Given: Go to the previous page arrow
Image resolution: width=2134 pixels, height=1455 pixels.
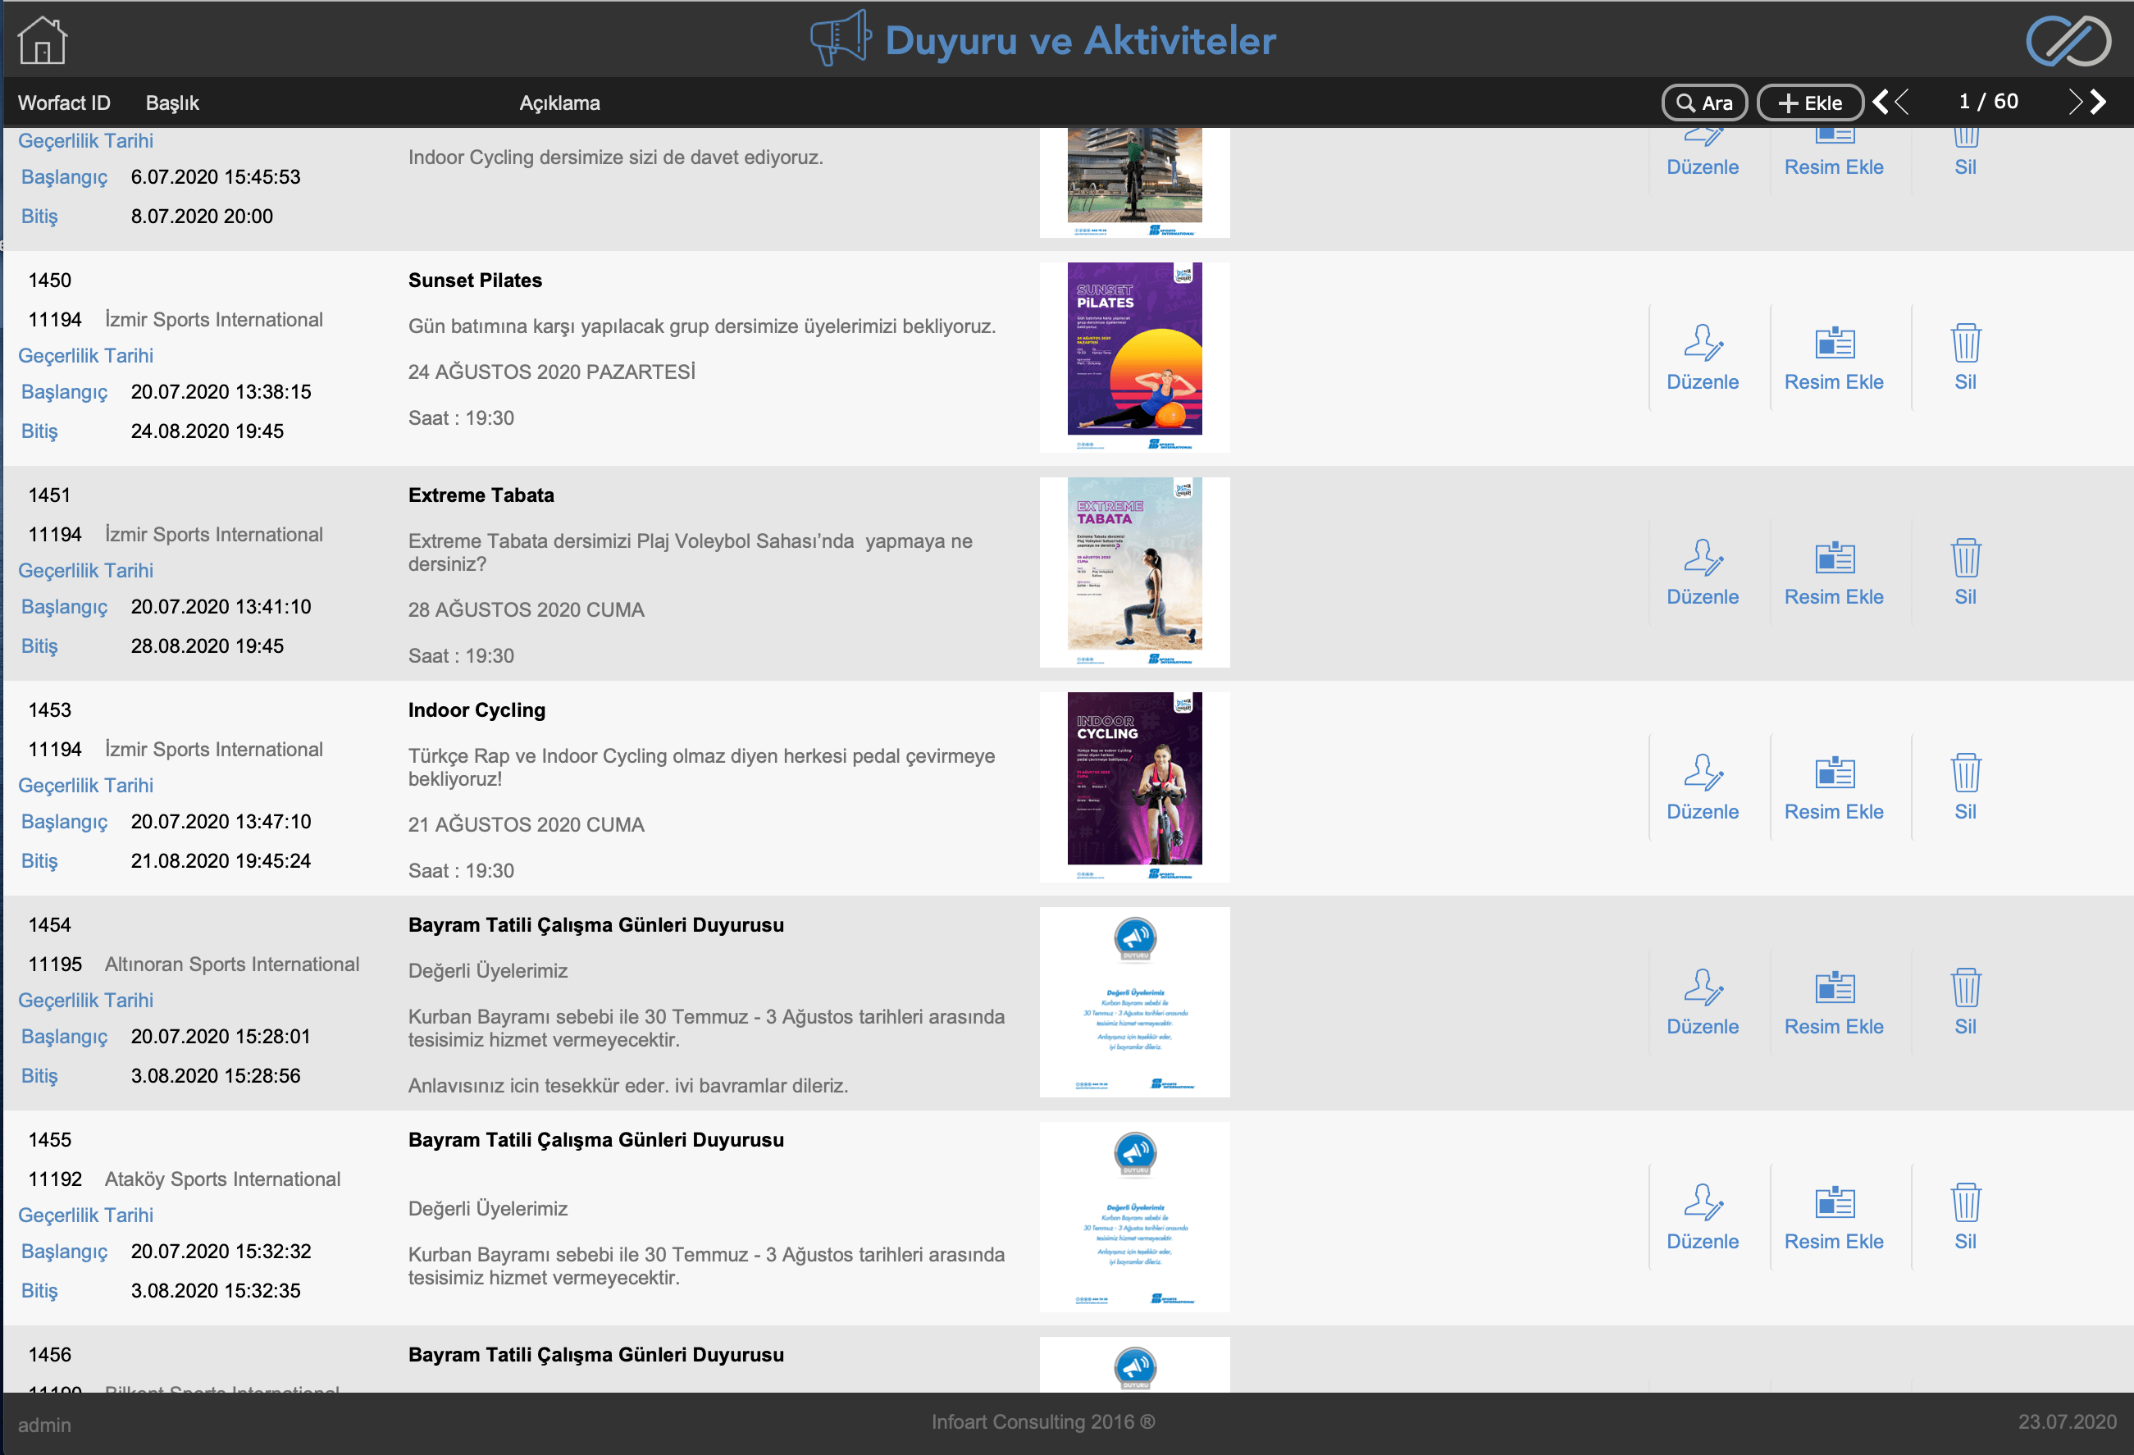Looking at the screenshot, I should [1902, 102].
